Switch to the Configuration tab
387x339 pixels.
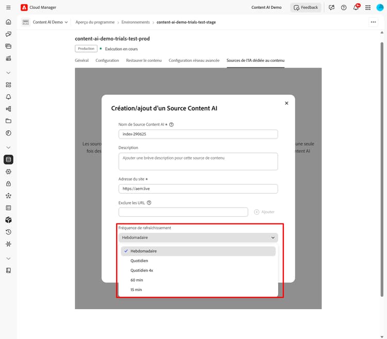[107, 60]
